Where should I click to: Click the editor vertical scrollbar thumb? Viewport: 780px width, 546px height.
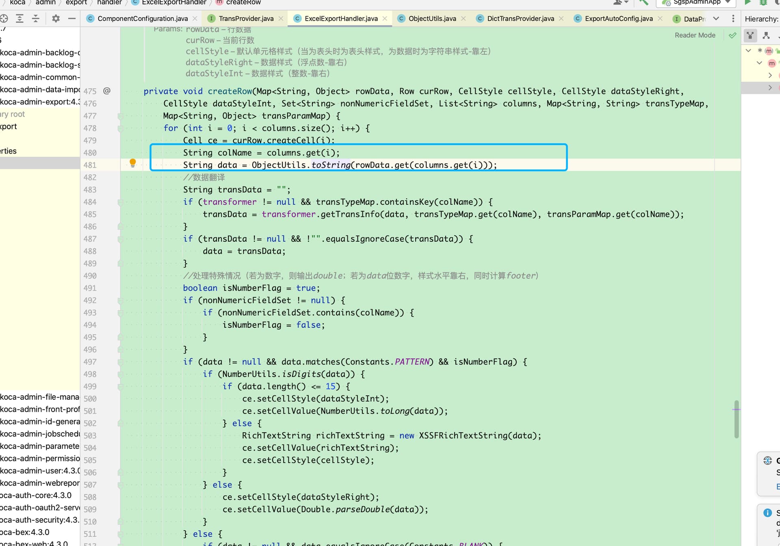pos(736,419)
